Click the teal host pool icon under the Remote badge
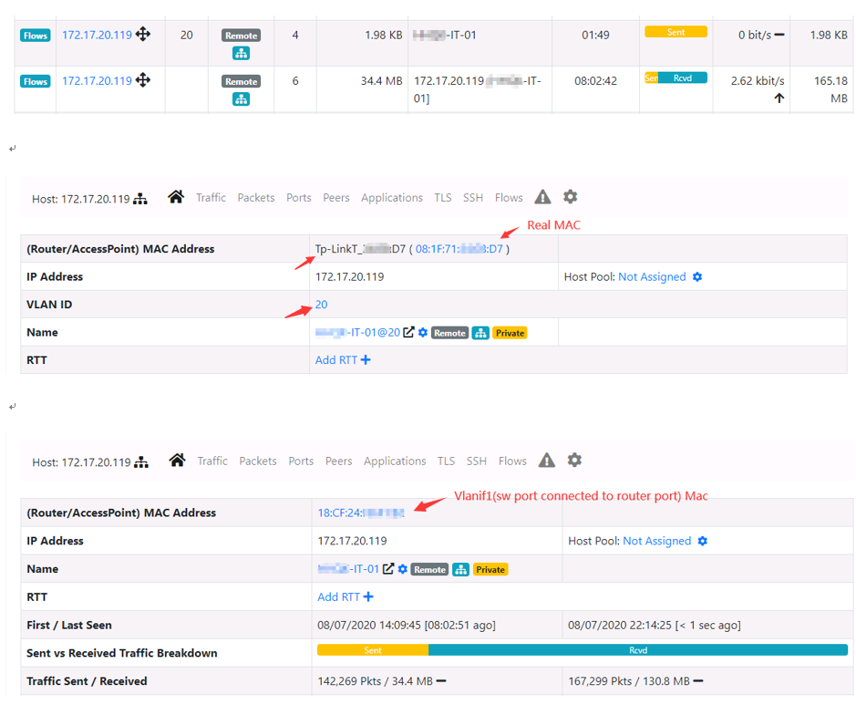The image size is (856, 715). click(241, 53)
